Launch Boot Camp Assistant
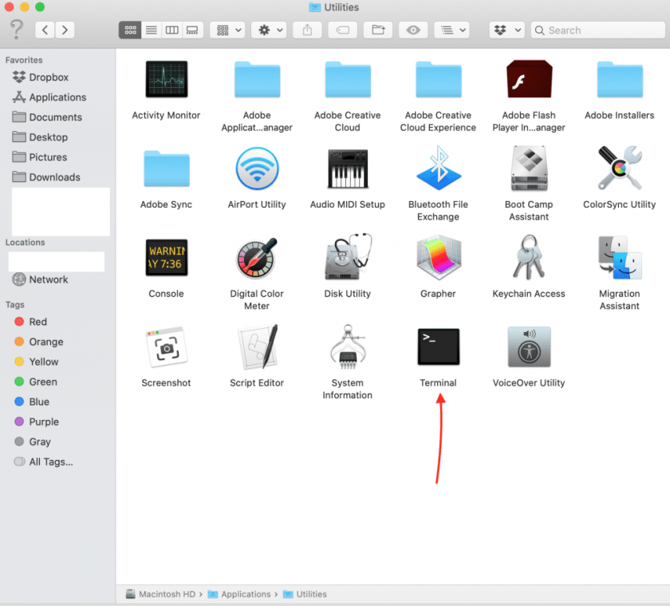 click(529, 168)
